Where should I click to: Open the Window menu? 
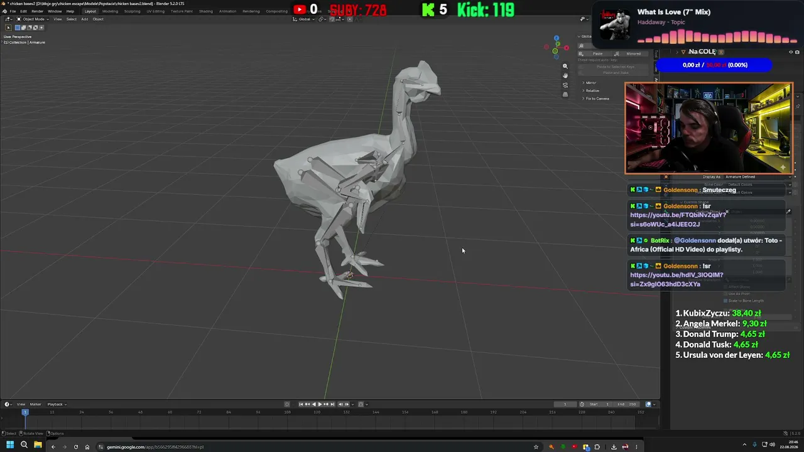pos(55,11)
